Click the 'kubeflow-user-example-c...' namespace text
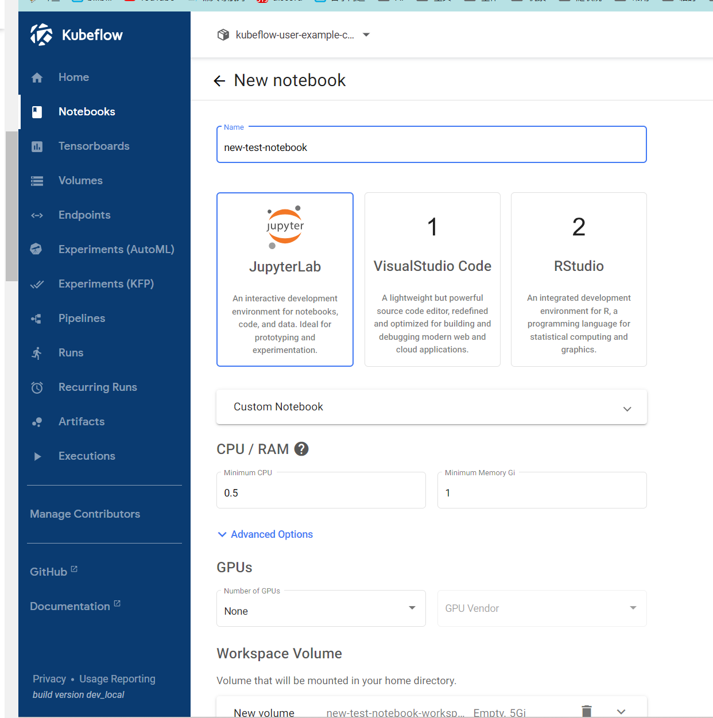This screenshot has height=718, width=713. pyautogui.click(x=295, y=35)
